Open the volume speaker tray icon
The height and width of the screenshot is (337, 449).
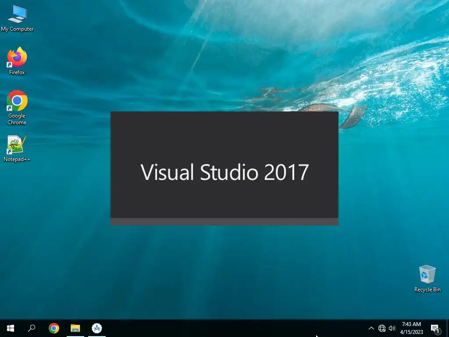392,328
